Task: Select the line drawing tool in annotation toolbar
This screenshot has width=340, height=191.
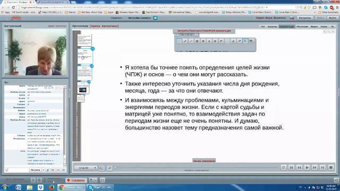Action: [191, 41]
